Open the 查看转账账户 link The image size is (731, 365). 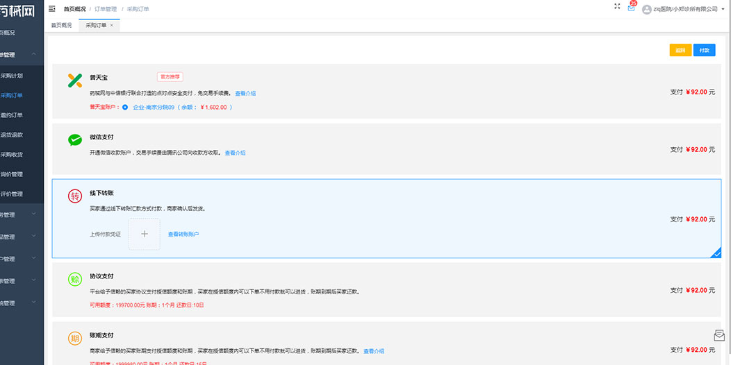(183, 234)
